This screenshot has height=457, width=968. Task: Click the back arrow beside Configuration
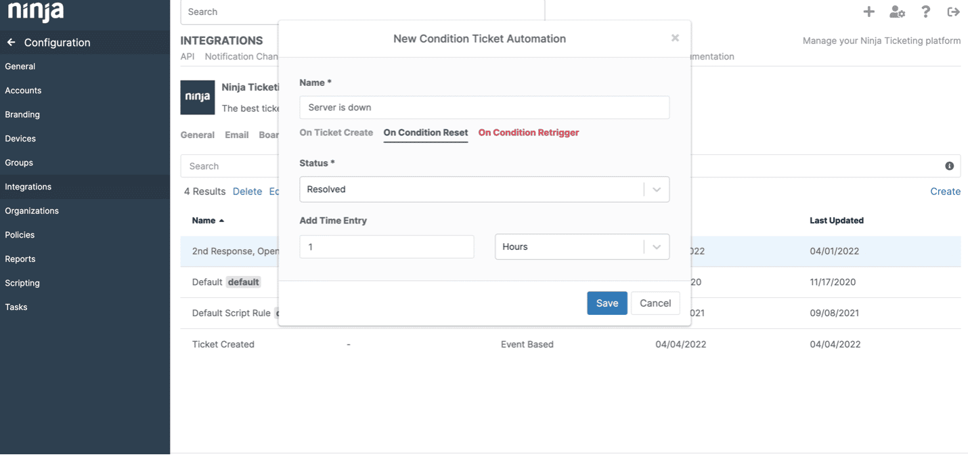pyautogui.click(x=11, y=42)
